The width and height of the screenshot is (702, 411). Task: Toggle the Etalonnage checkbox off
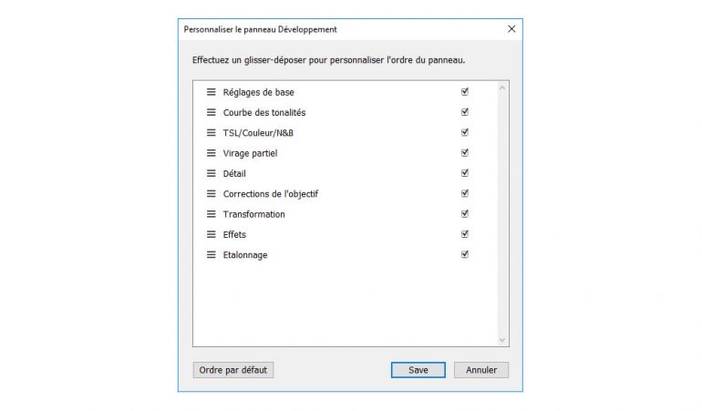click(465, 254)
